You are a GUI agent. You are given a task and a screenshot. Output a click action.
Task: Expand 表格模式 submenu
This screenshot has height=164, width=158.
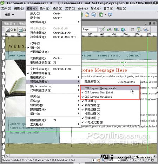click(53, 77)
